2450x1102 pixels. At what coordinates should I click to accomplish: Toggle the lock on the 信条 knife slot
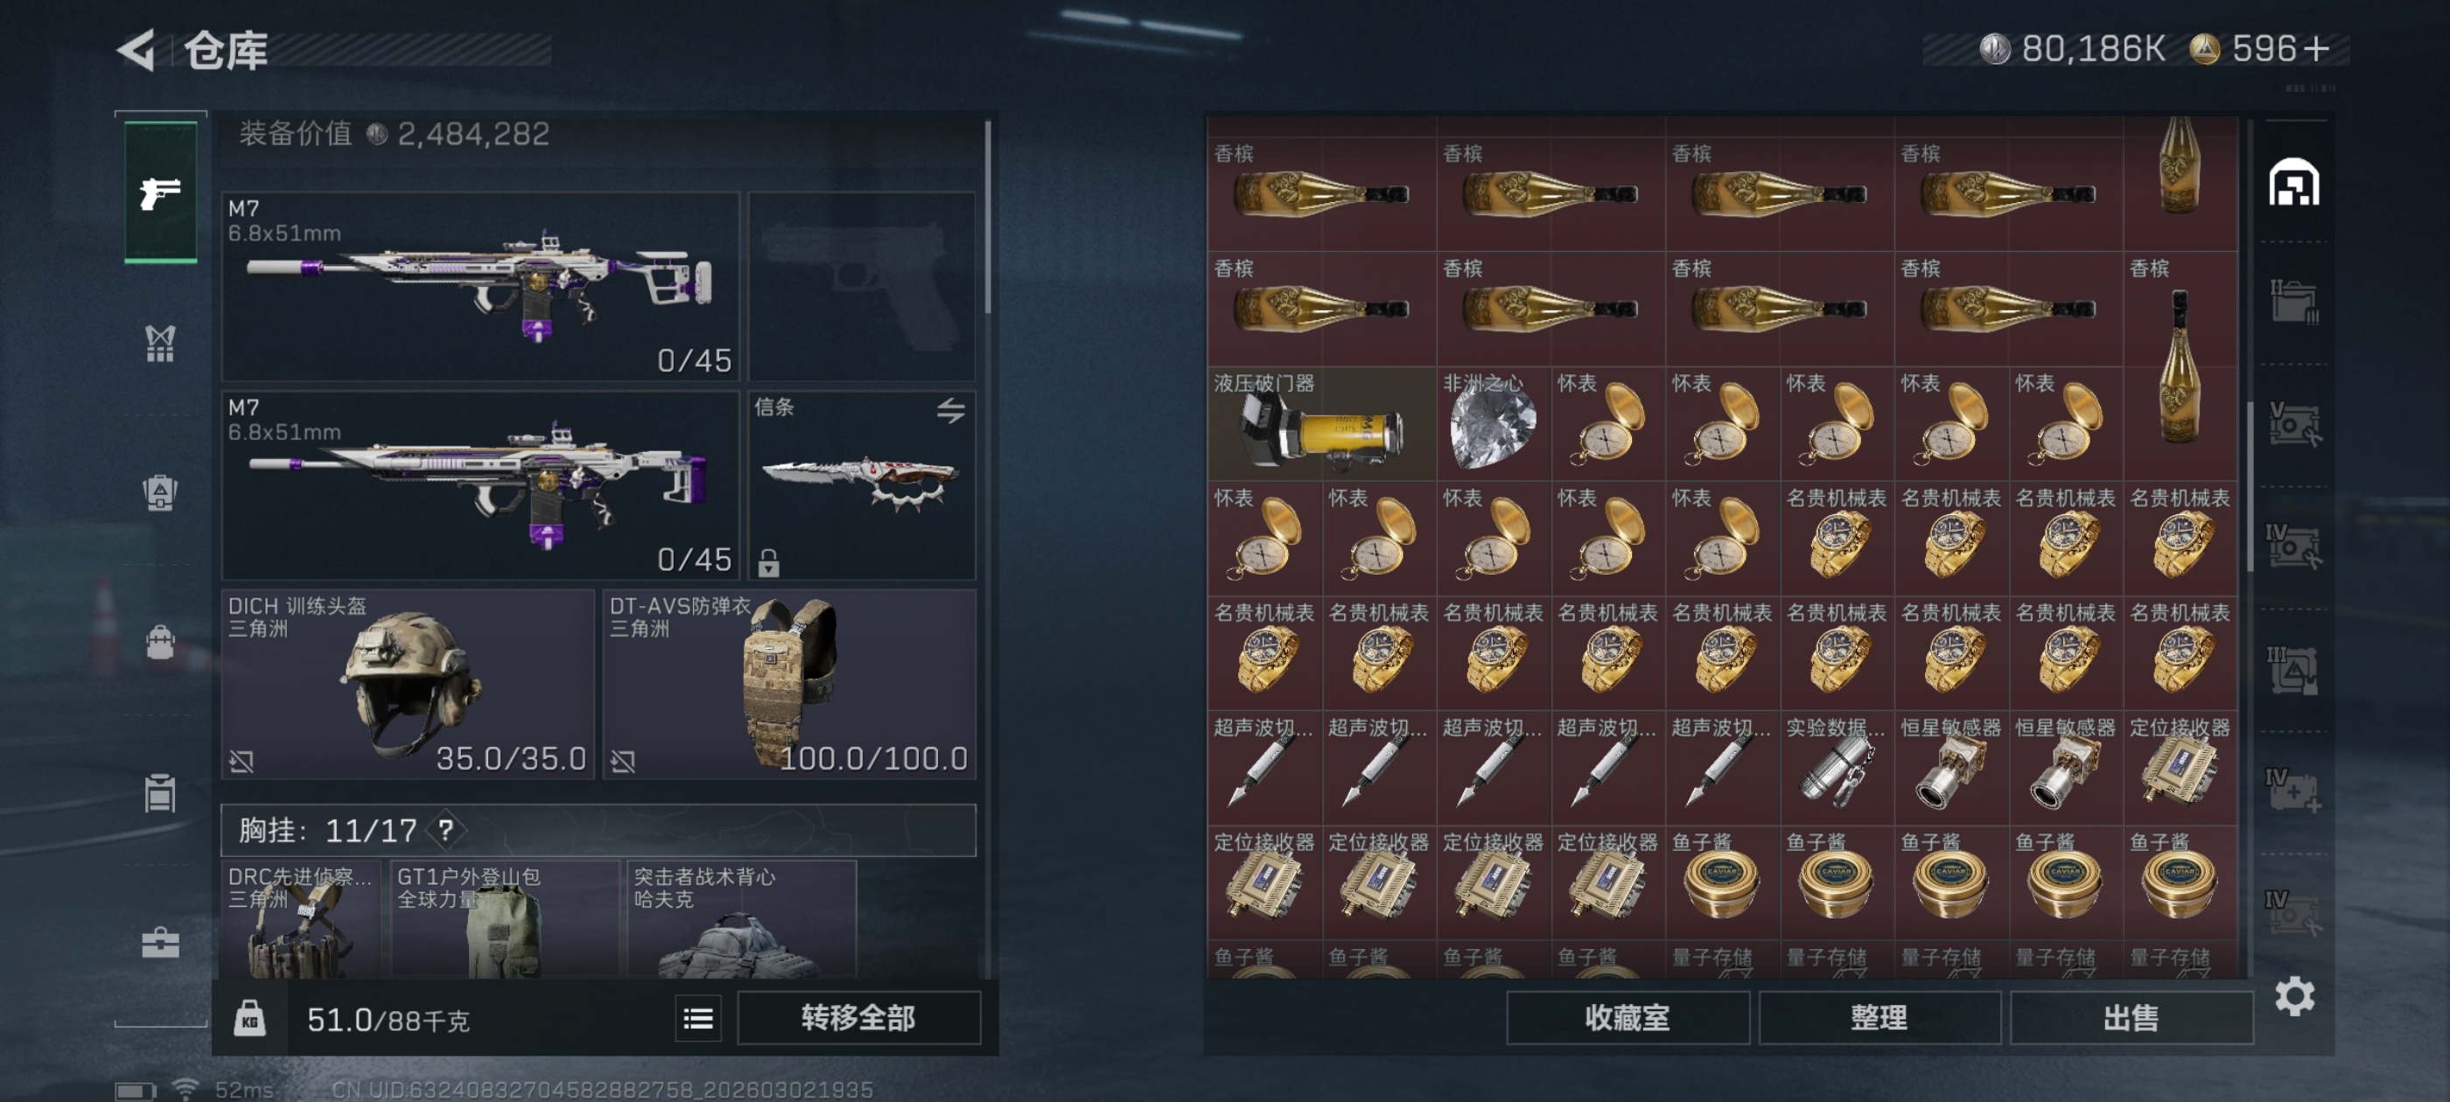point(768,563)
